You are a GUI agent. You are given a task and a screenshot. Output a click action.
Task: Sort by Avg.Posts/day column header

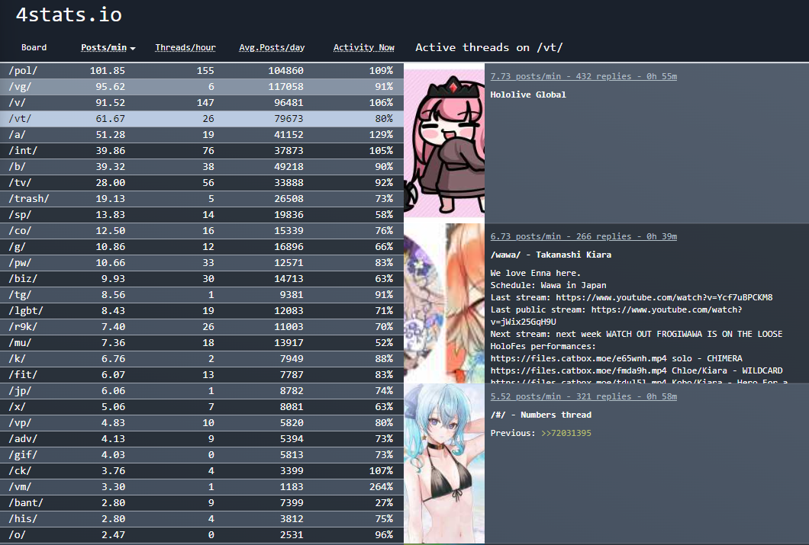(272, 47)
